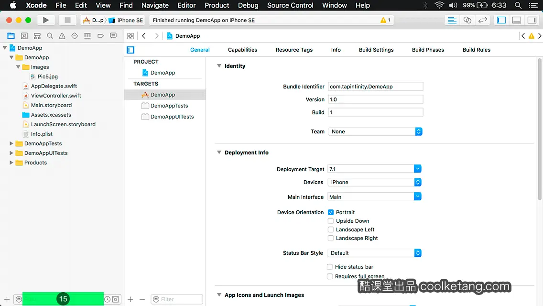Screen dimensions: 543x306
Task: Uncheck the Portrait orientation
Action: [x=331, y=212]
